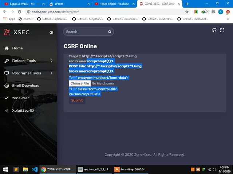Switch to 4dsec official YouTube tab
This screenshot has height=174, width=233.
tap(114, 4)
